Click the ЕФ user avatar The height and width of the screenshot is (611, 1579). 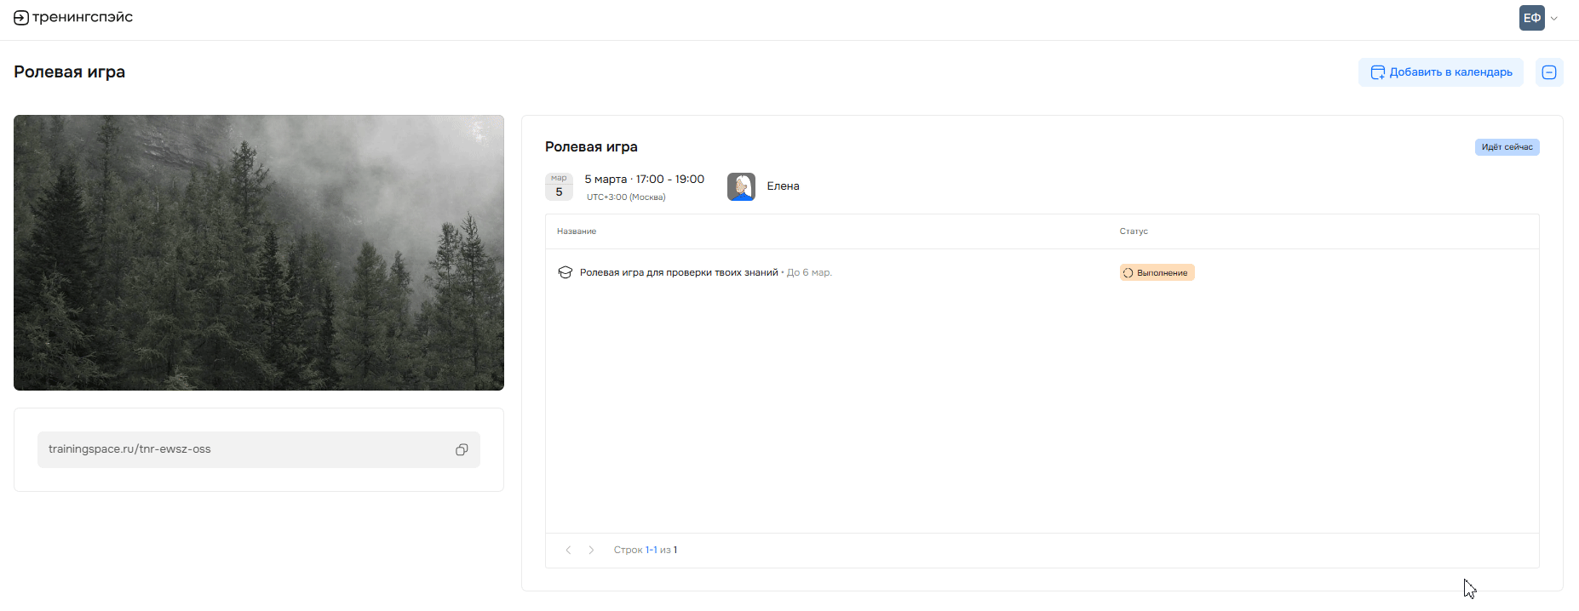[1531, 18]
